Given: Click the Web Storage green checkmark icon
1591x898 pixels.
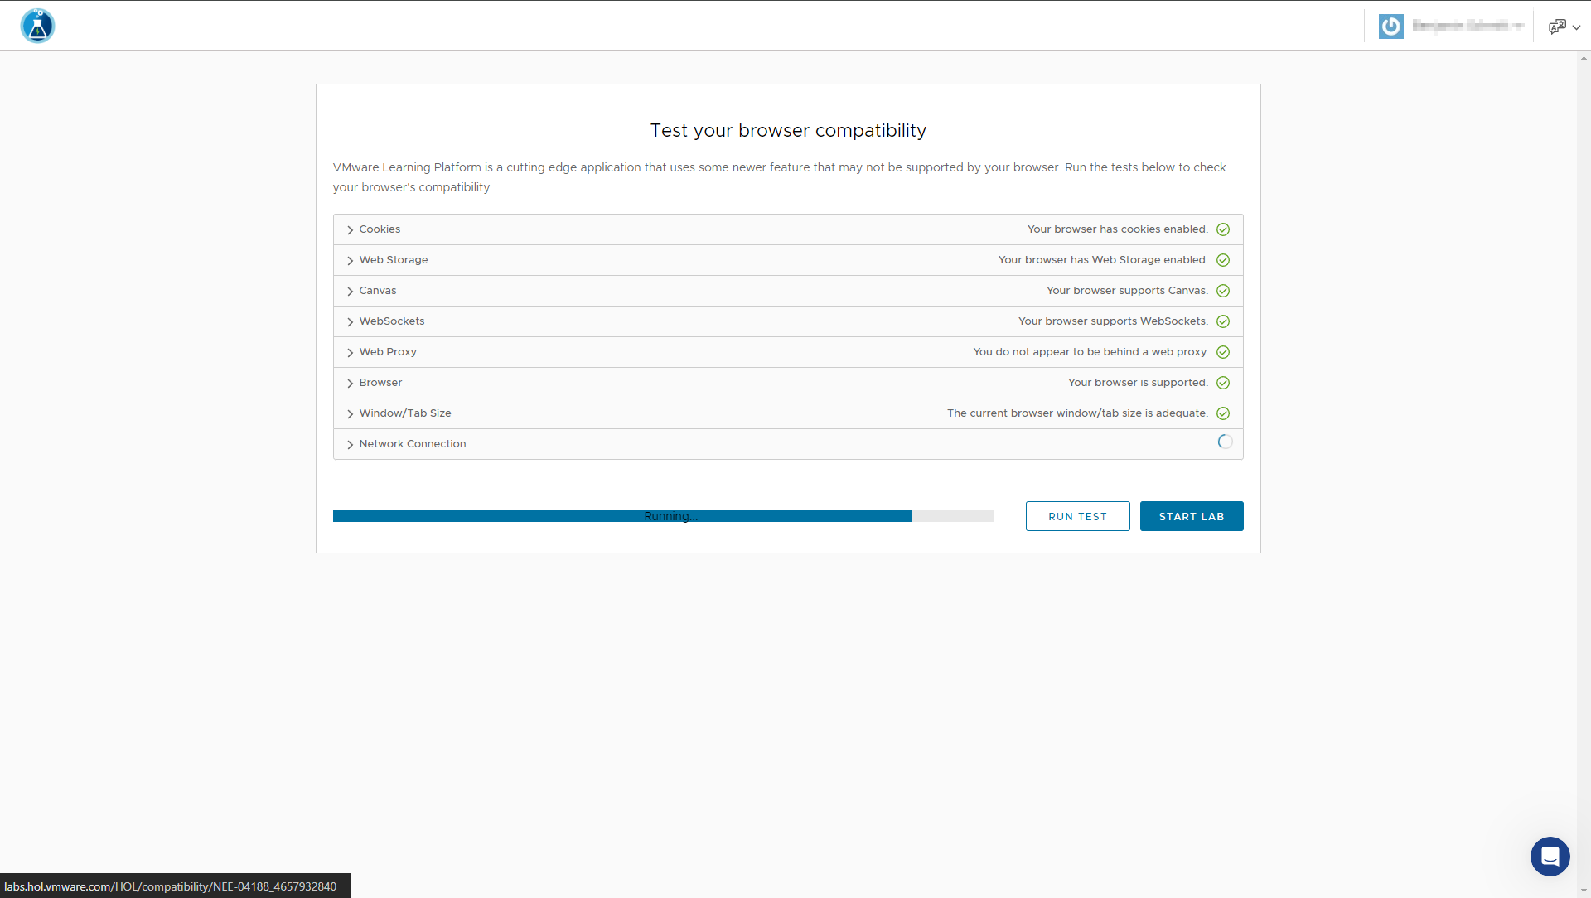Looking at the screenshot, I should pos(1223,260).
